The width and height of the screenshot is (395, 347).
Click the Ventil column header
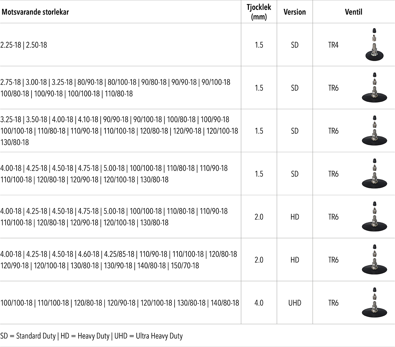pyautogui.click(x=353, y=12)
